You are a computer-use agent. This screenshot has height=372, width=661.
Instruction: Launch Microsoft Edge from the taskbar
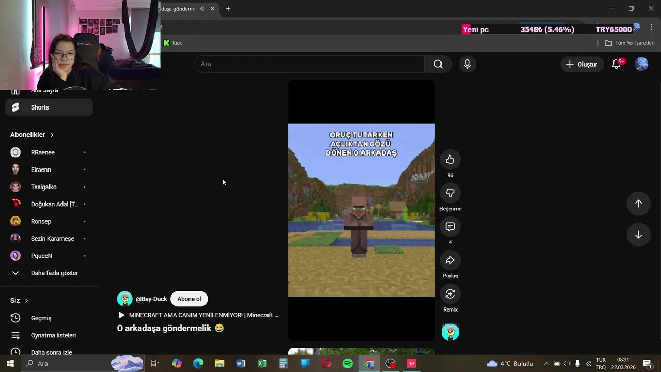198,364
